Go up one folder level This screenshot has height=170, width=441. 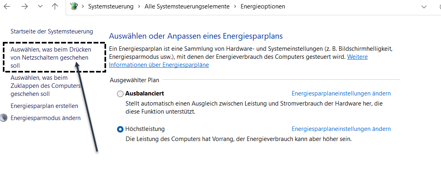coord(55,6)
